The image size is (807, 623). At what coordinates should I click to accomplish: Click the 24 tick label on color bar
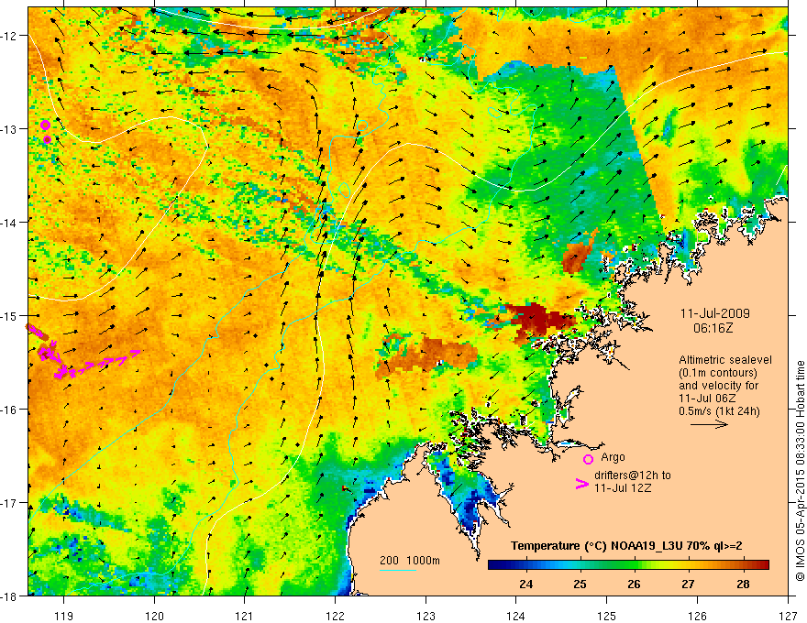click(526, 585)
